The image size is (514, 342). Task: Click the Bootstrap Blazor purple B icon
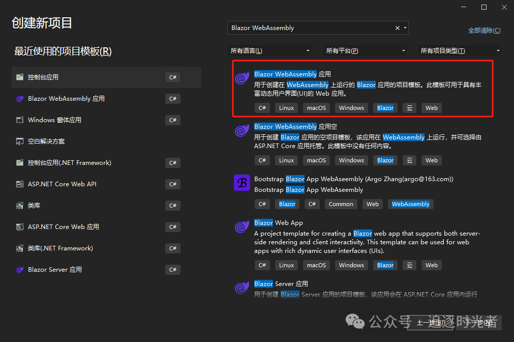(x=242, y=183)
